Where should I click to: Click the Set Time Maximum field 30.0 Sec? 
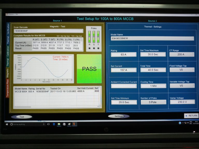(x=153, y=55)
